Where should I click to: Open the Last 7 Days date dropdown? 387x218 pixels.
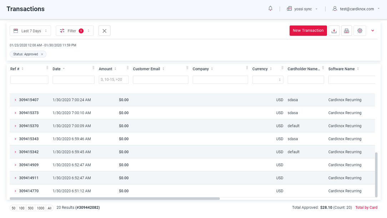[30, 31]
